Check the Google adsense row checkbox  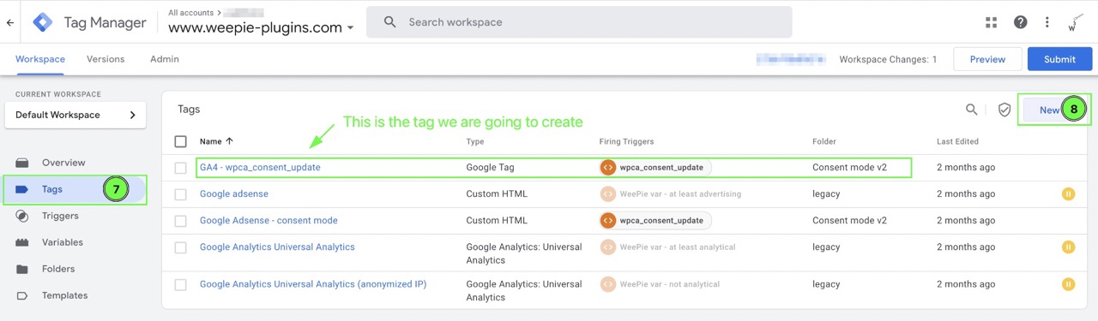(180, 194)
